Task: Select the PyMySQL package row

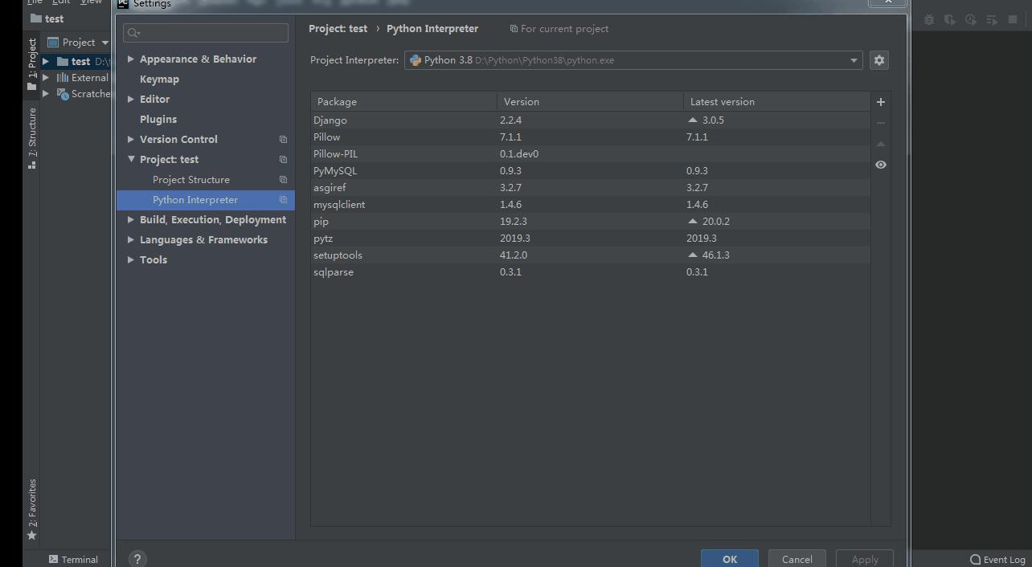Action: coord(591,170)
